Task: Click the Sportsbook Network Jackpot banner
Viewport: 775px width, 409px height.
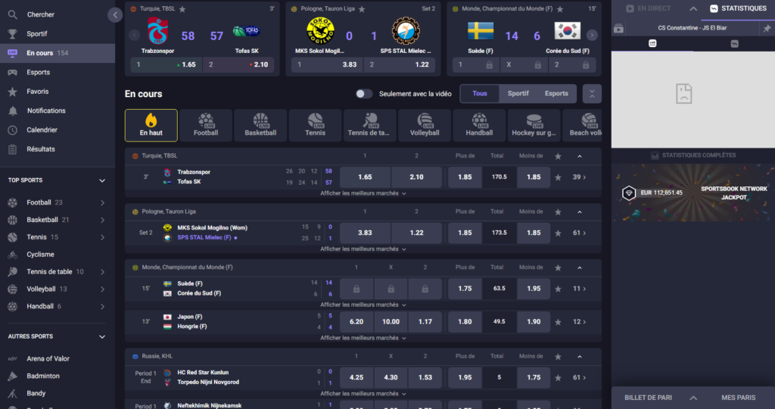Action: coord(693,193)
